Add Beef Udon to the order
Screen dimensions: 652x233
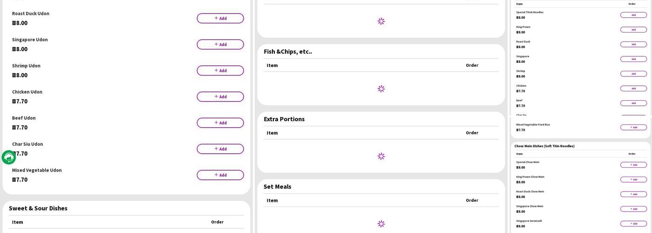[220, 123]
